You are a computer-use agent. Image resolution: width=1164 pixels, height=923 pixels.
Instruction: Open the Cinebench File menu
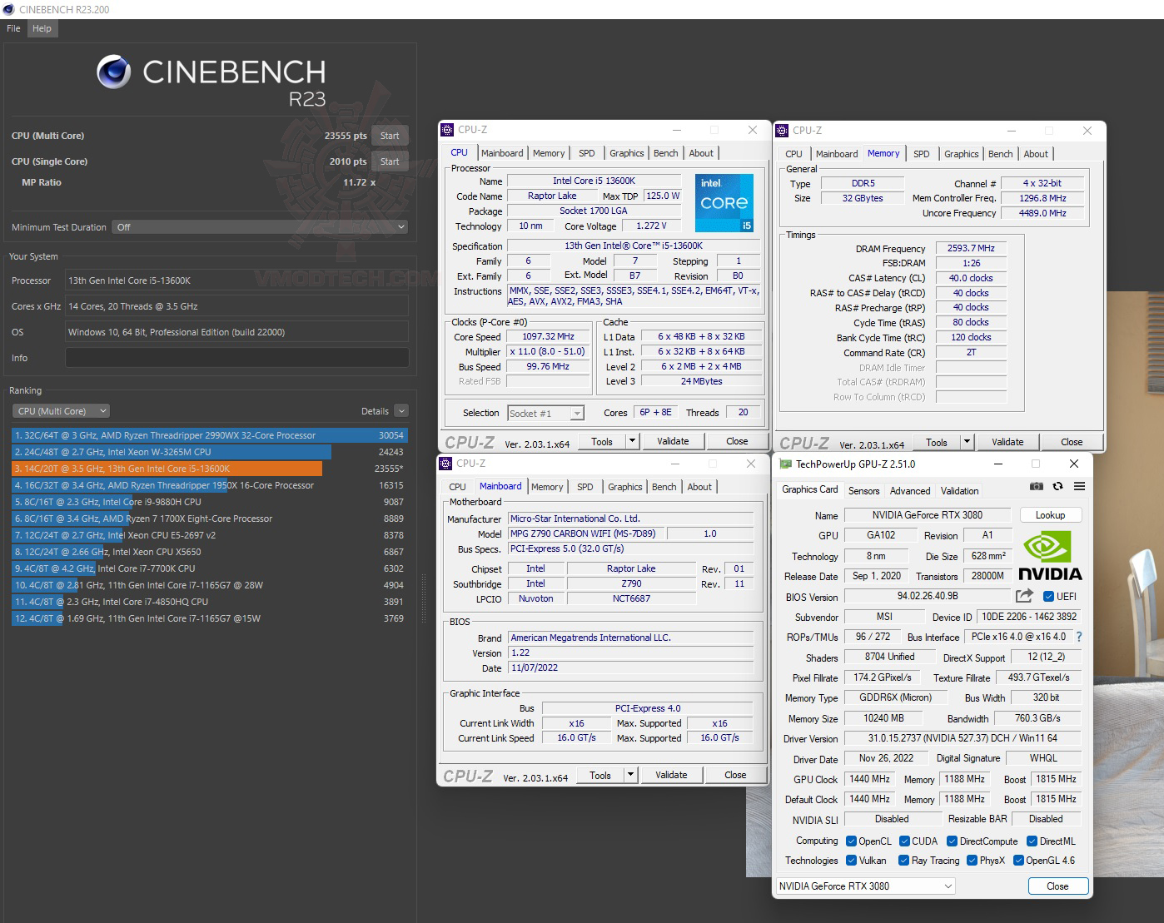point(13,28)
